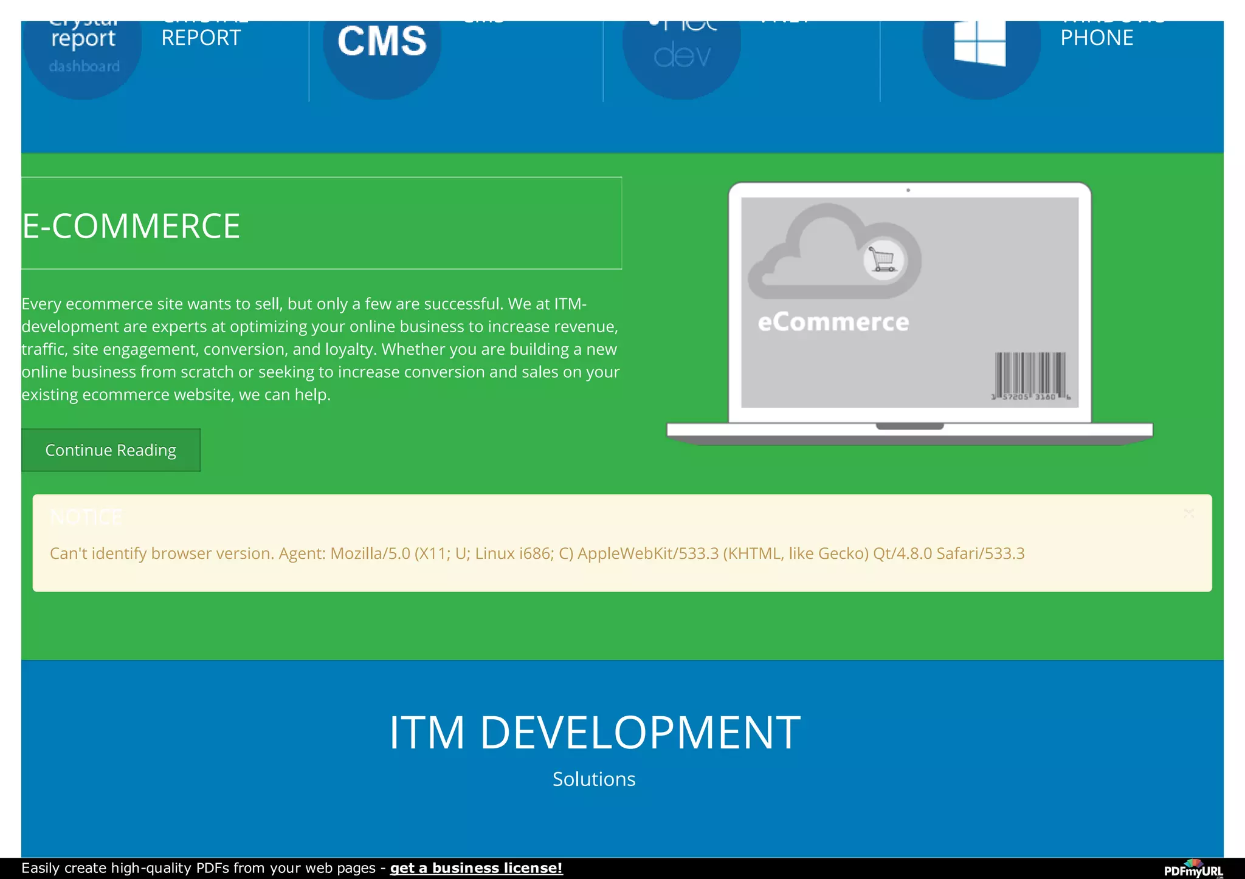Click the Windows Phone label text
This screenshot has width=1245, height=879.
(1097, 38)
